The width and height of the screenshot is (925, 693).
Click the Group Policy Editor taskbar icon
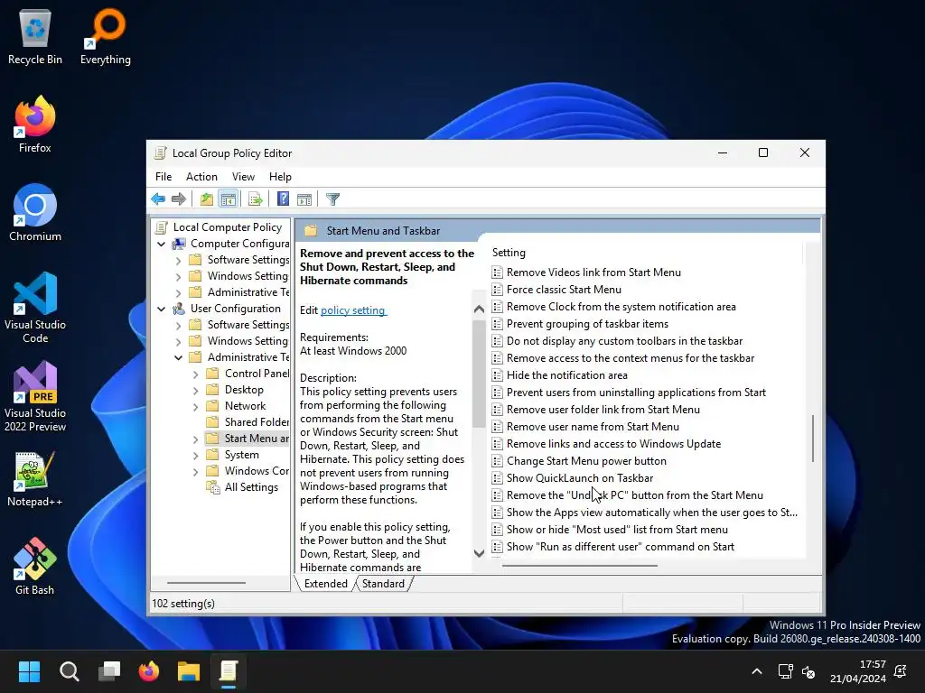point(229,671)
